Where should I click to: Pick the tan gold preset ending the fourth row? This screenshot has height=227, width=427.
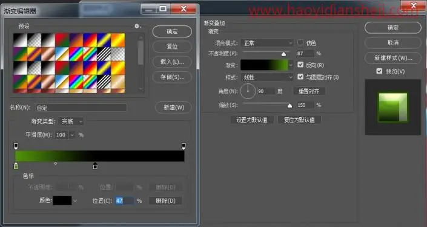click(118, 82)
